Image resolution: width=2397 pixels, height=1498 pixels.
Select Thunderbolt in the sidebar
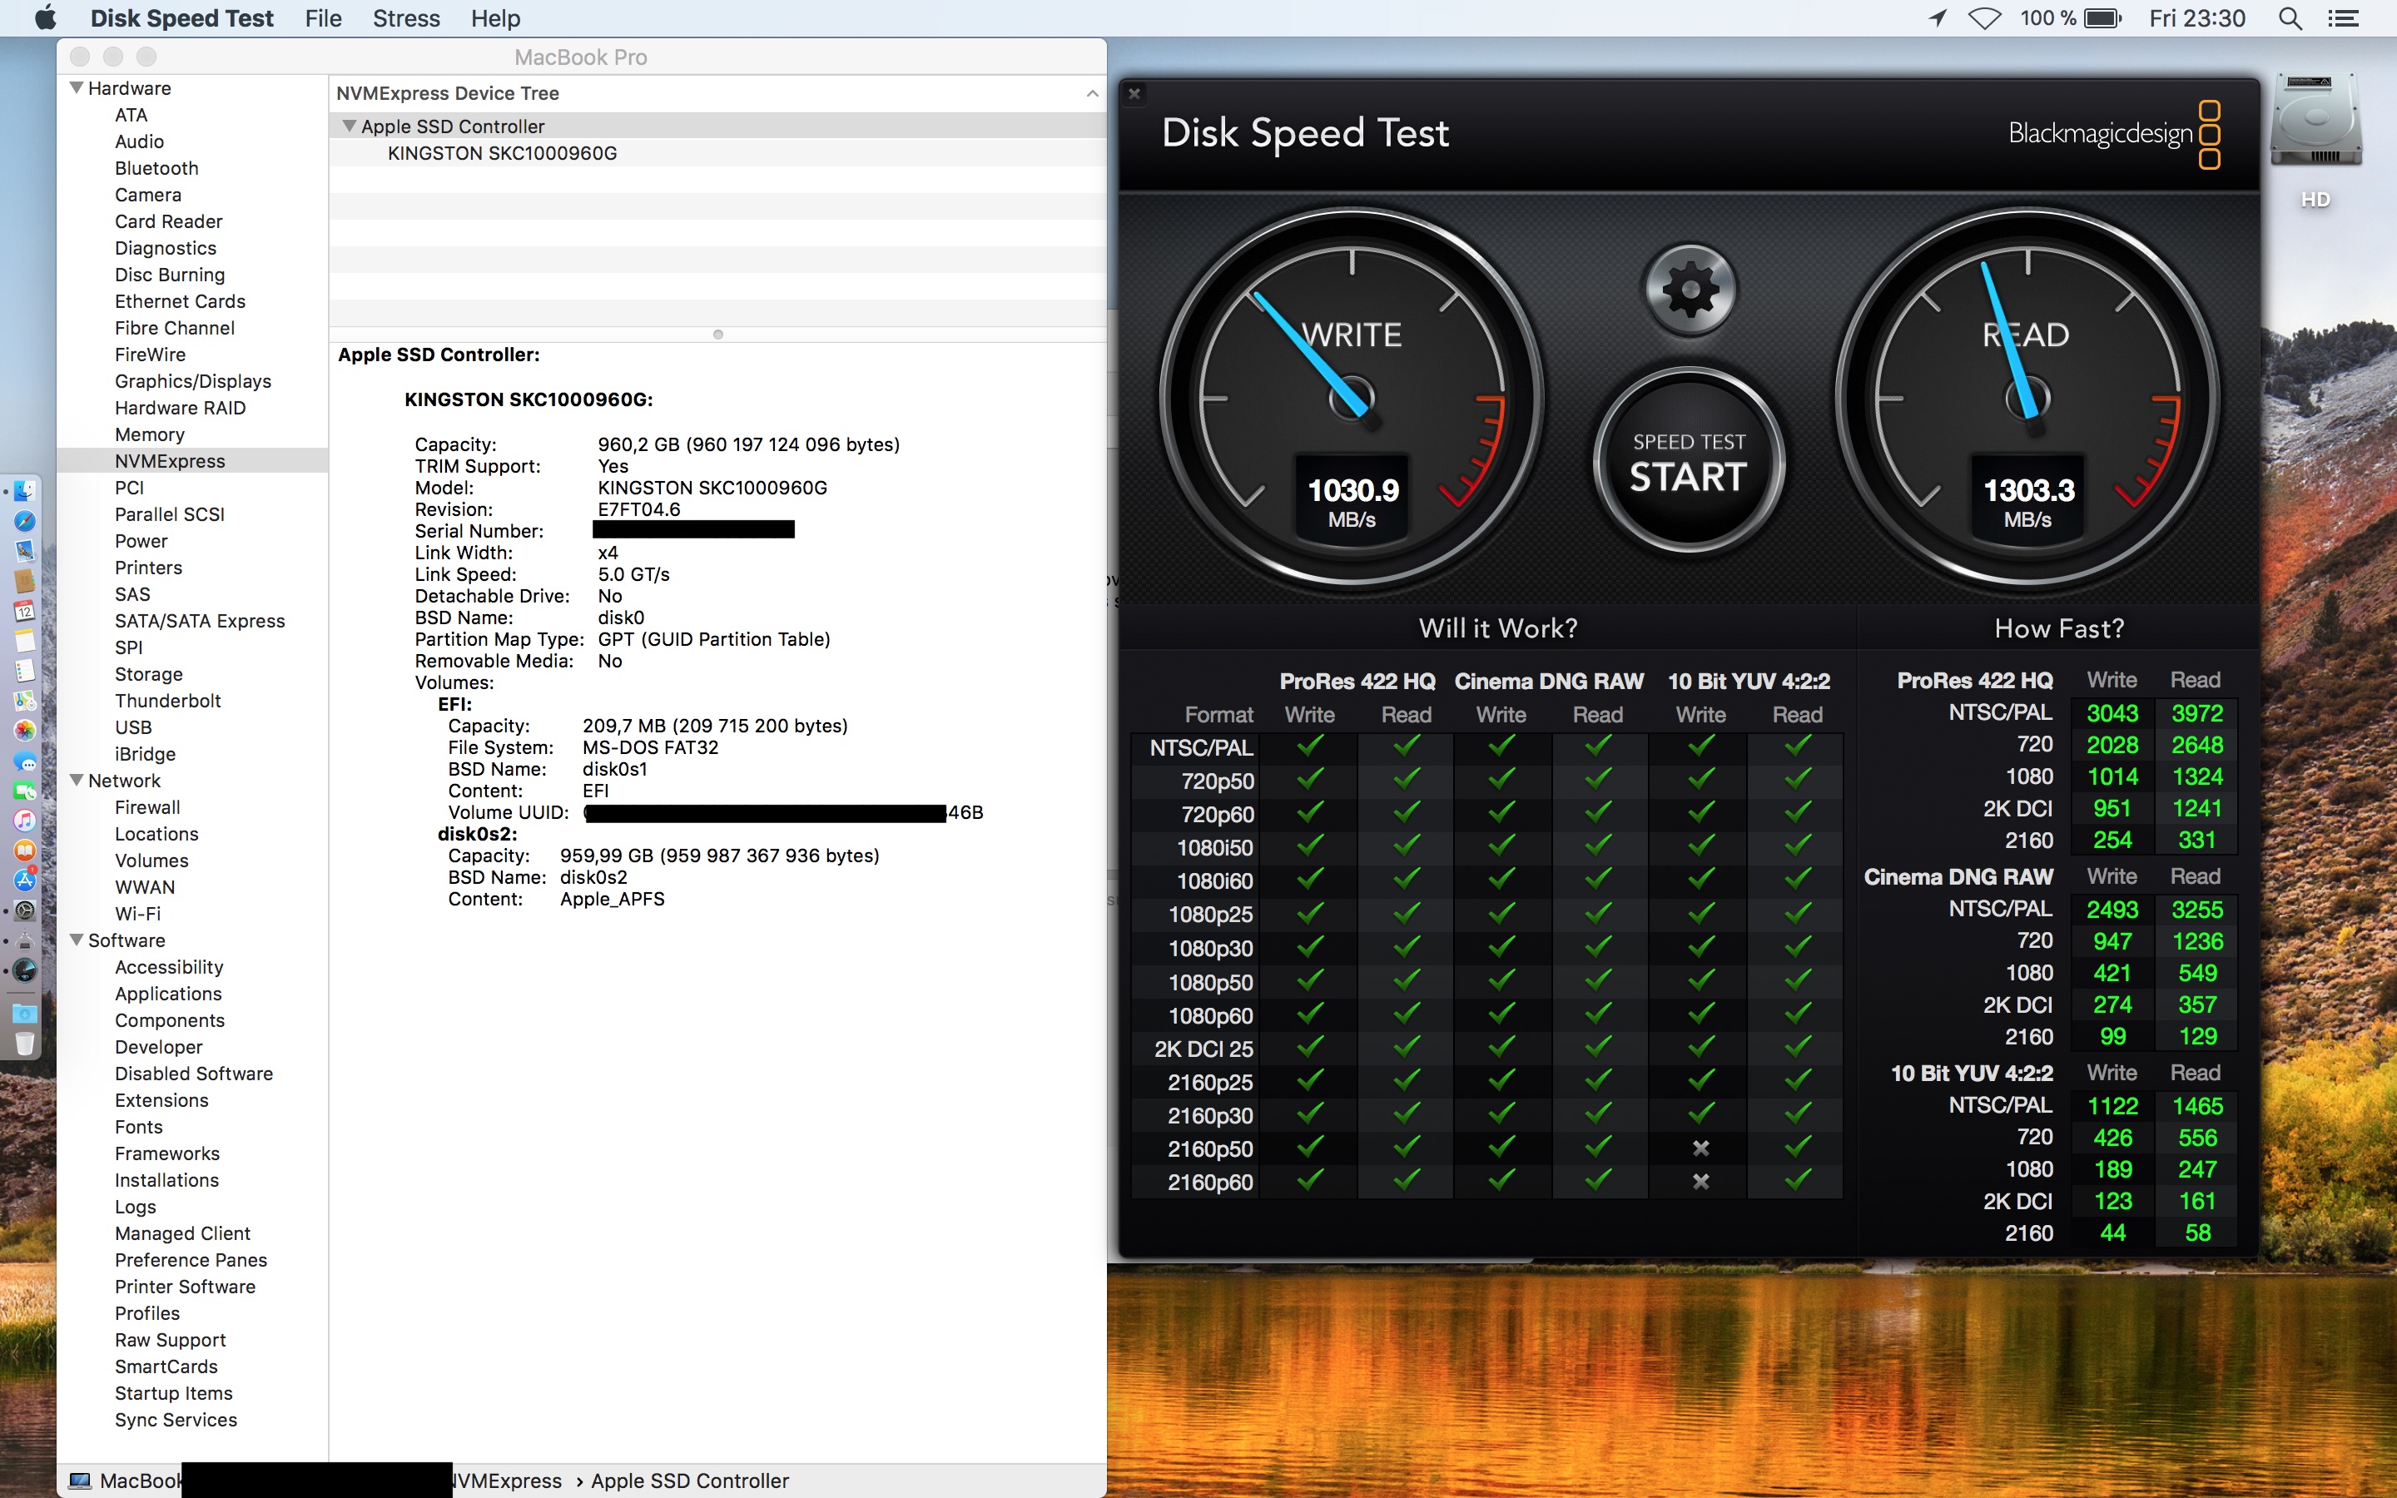point(167,701)
